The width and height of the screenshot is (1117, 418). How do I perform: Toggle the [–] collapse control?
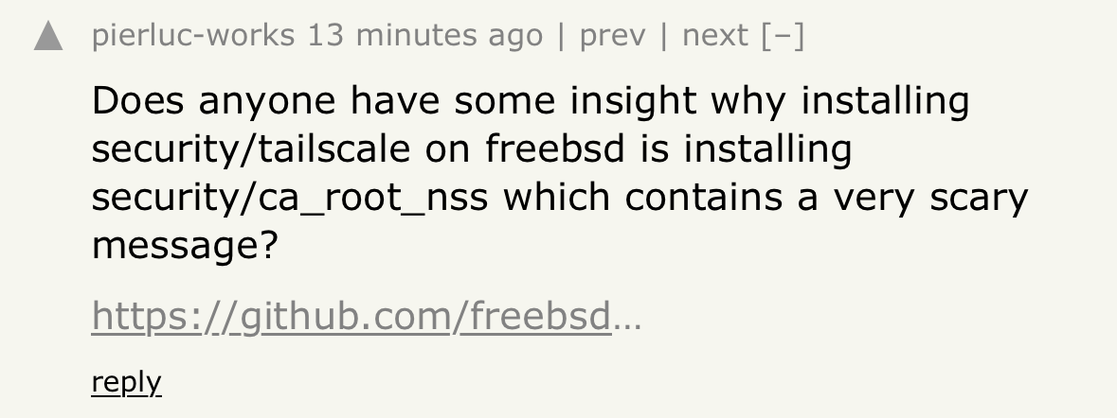[783, 36]
